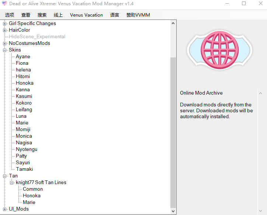Expand the Girl Specific Changes node

(5, 24)
